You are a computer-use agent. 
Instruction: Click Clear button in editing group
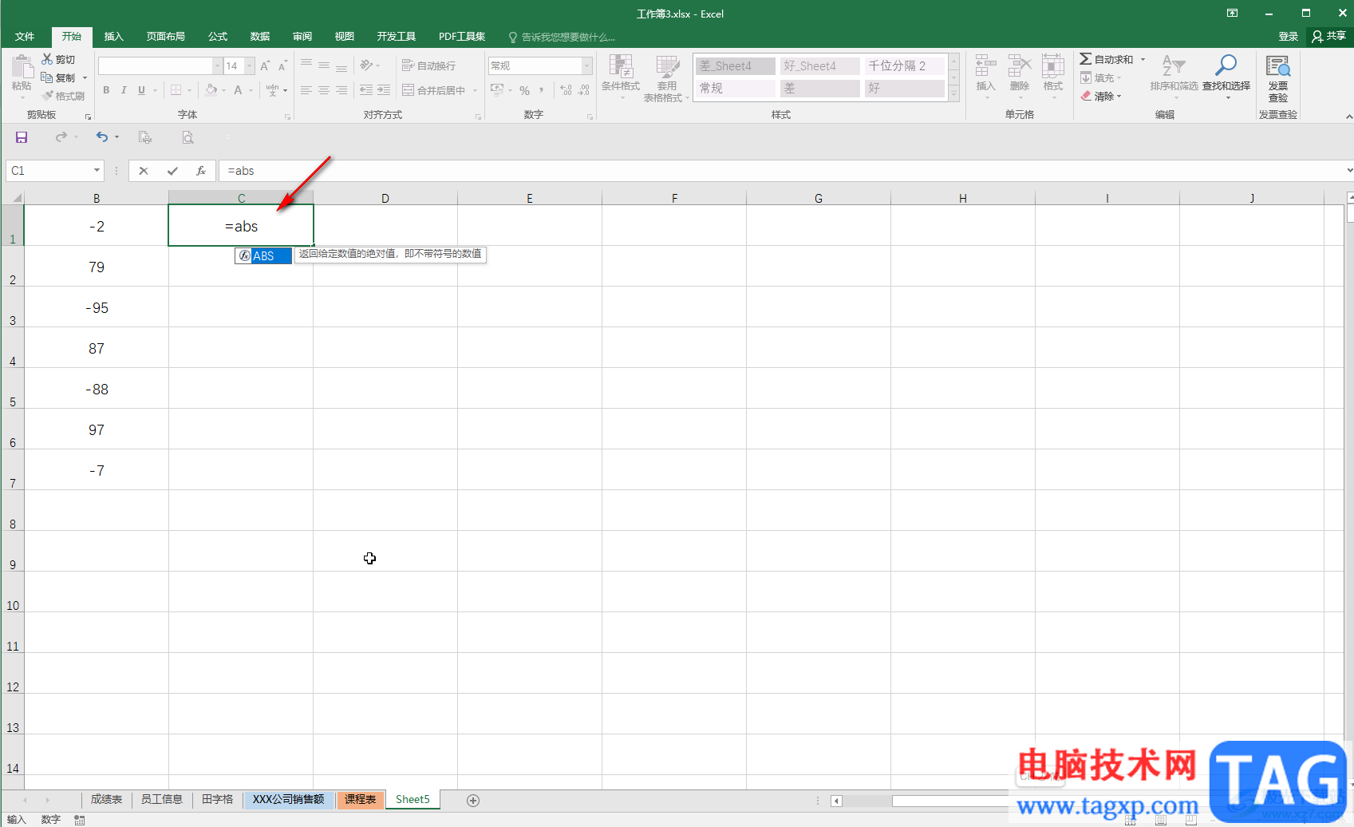pyautogui.click(x=1099, y=96)
